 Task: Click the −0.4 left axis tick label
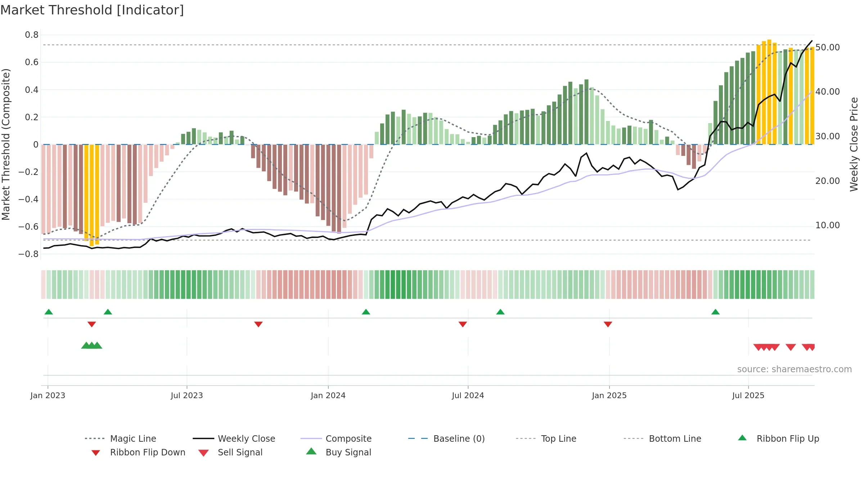[28, 199]
